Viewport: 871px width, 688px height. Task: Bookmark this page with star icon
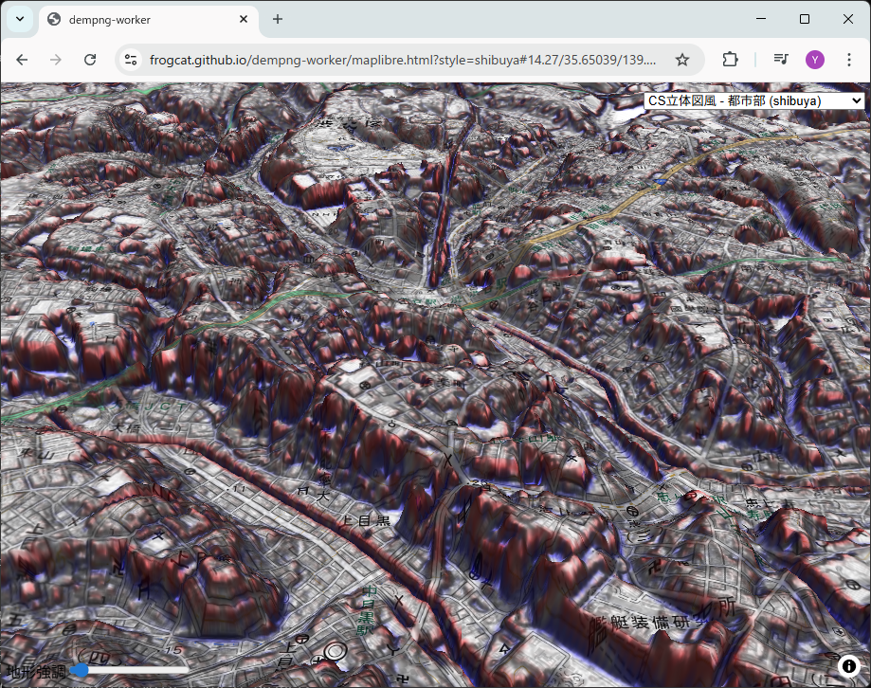pos(682,60)
